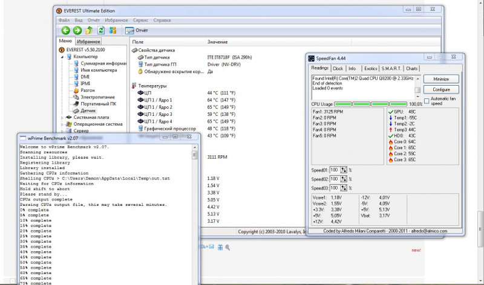Viewport: 484px width, 285px height.
Task: Expand the Системная плата tree node
Action: pyautogui.click(x=62, y=117)
